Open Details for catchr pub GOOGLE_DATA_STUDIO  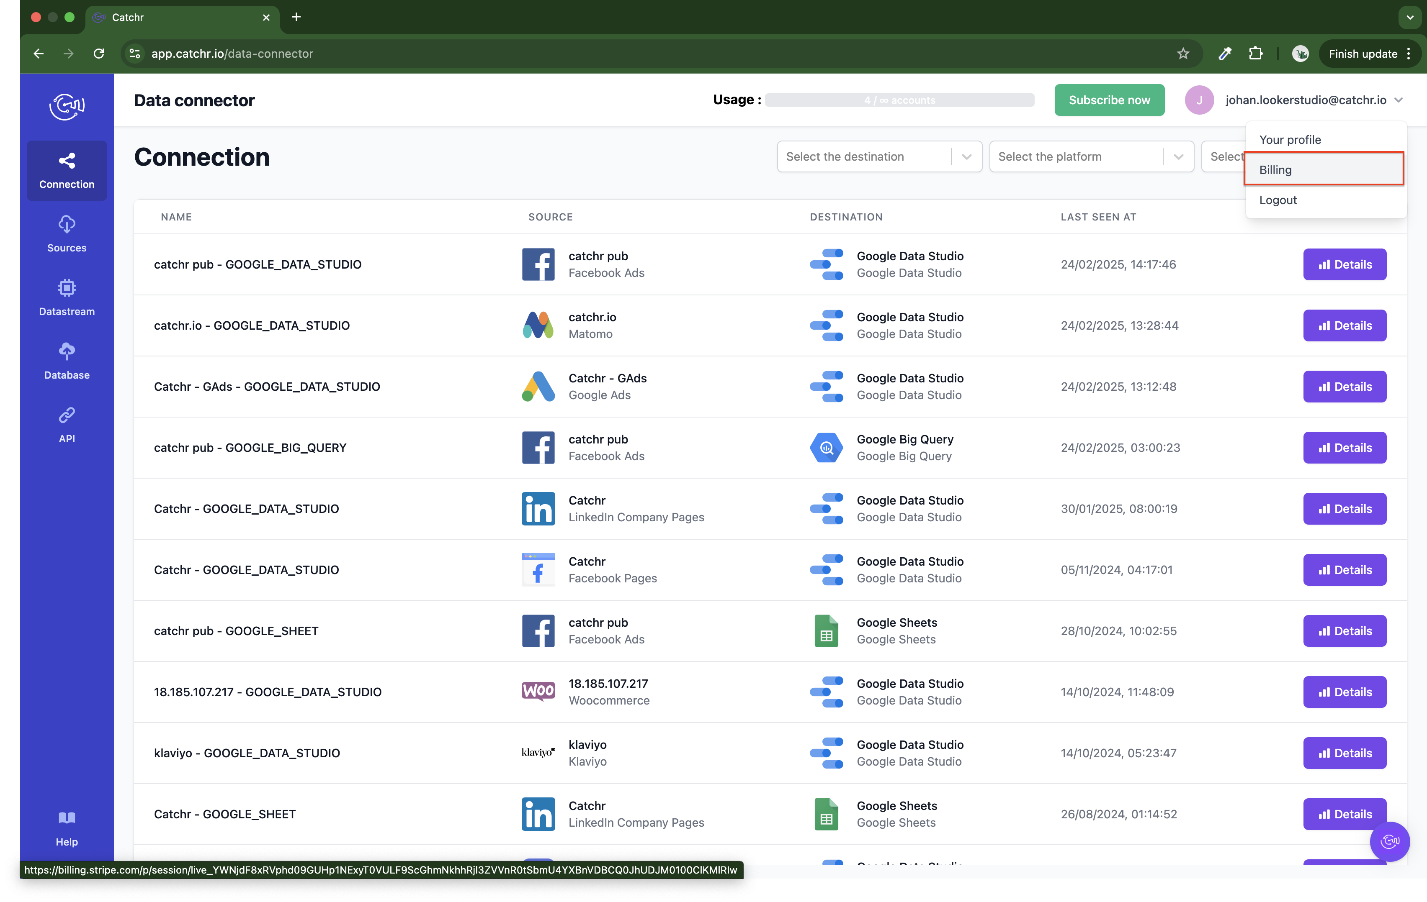tap(1345, 264)
